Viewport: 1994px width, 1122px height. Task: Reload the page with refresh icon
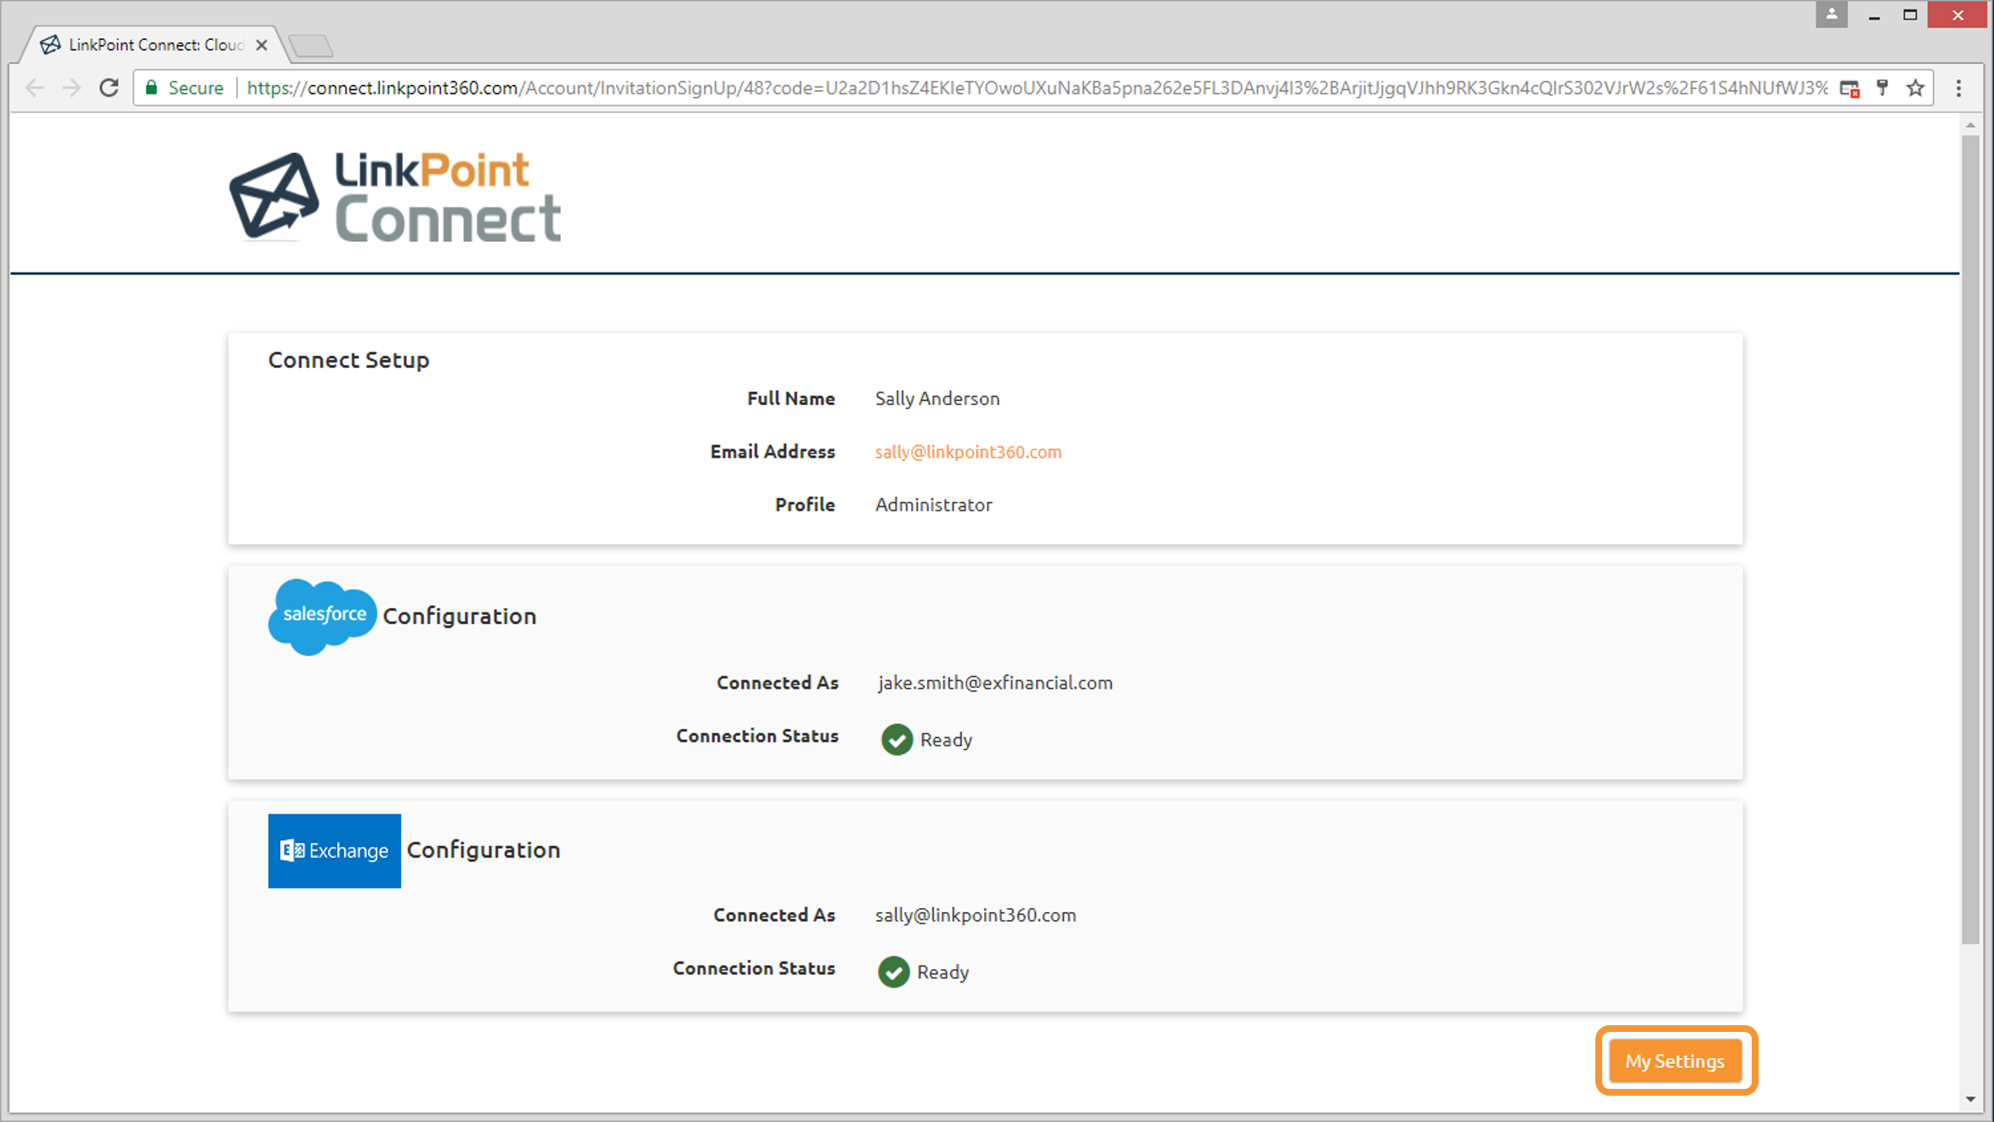[x=109, y=87]
